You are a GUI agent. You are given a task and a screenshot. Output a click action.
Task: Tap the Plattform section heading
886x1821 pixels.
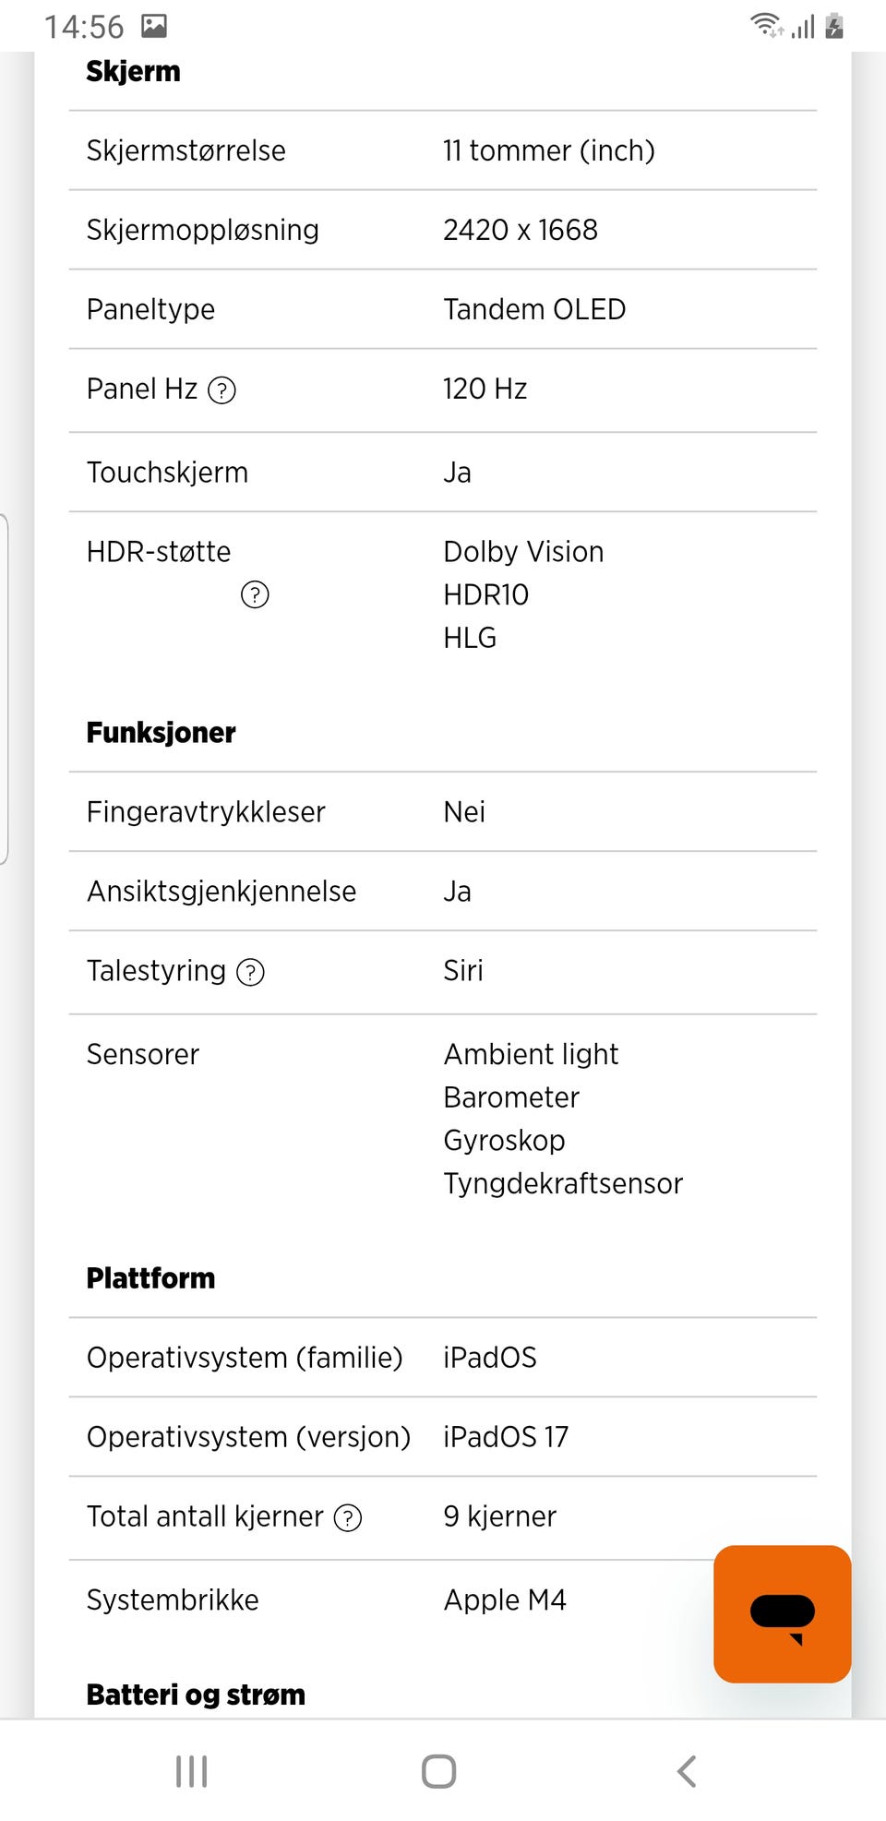point(150,1278)
